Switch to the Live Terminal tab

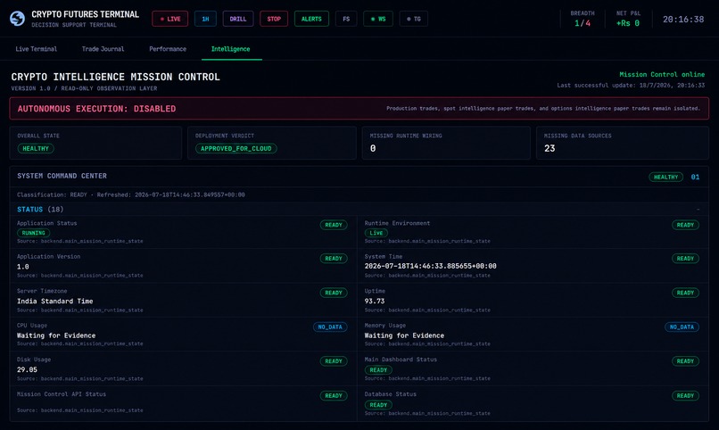(x=37, y=49)
